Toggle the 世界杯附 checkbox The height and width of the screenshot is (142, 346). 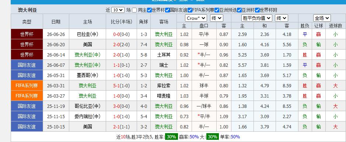tap(258, 10)
